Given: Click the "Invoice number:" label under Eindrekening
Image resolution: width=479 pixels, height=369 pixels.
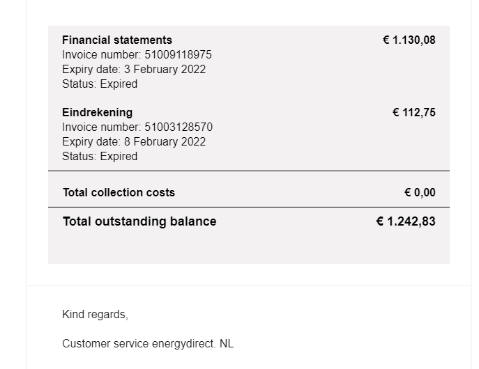Looking at the screenshot, I should (102, 127).
